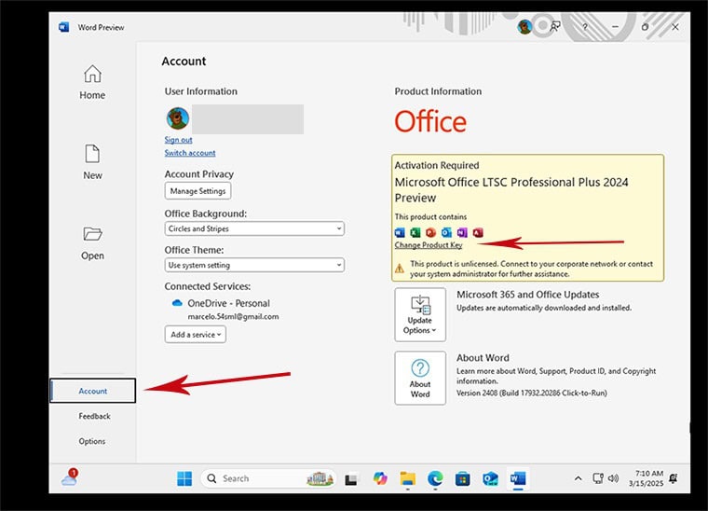The width and height of the screenshot is (708, 511).
Task: Click the Windows Start button
Action: [185, 478]
